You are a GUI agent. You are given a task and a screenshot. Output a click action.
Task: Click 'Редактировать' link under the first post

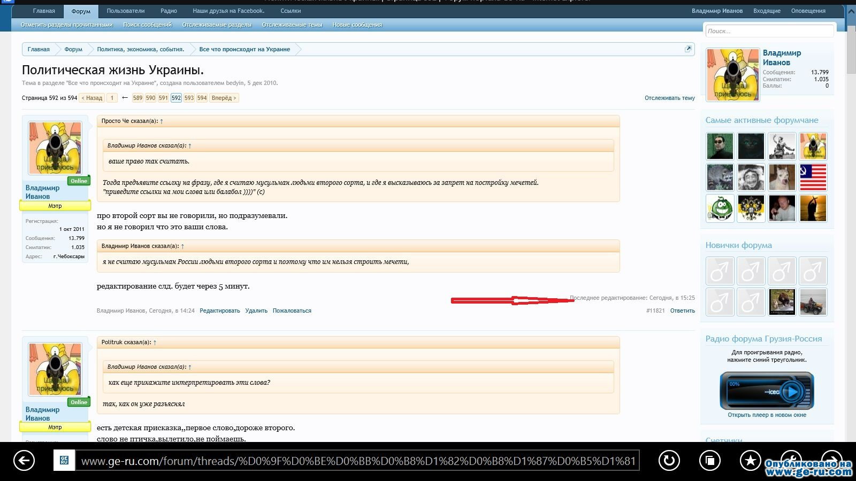pyautogui.click(x=219, y=311)
